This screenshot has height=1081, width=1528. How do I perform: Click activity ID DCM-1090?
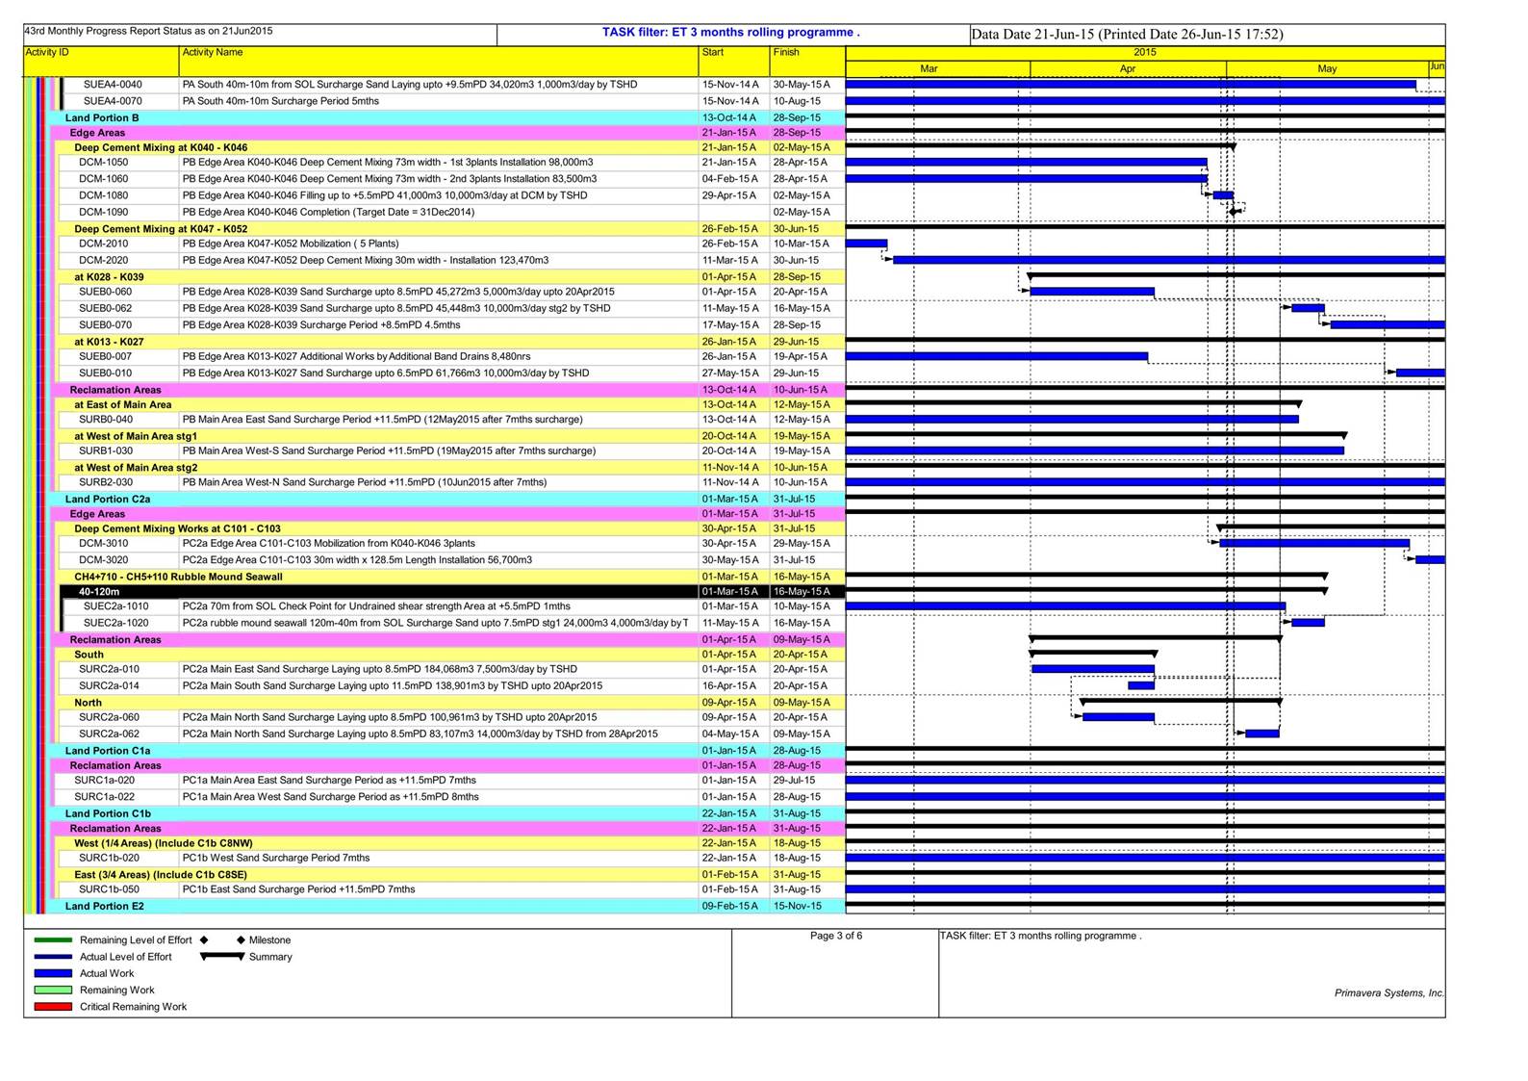tap(103, 212)
